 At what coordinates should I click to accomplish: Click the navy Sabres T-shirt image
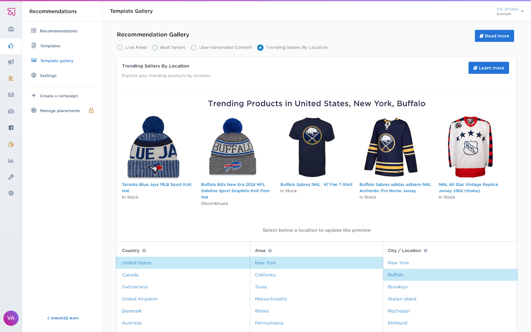[312, 147]
